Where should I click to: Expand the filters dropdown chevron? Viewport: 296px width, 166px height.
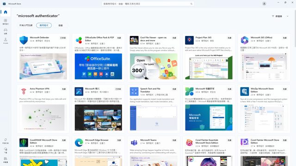pyautogui.click(x=288, y=16)
